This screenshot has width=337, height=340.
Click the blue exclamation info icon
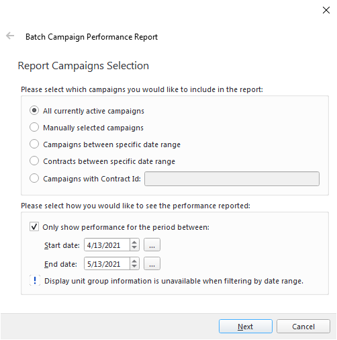[35, 280]
